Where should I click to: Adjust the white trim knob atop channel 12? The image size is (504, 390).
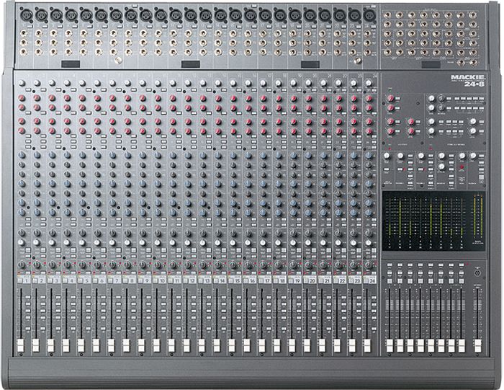(x=187, y=83)
